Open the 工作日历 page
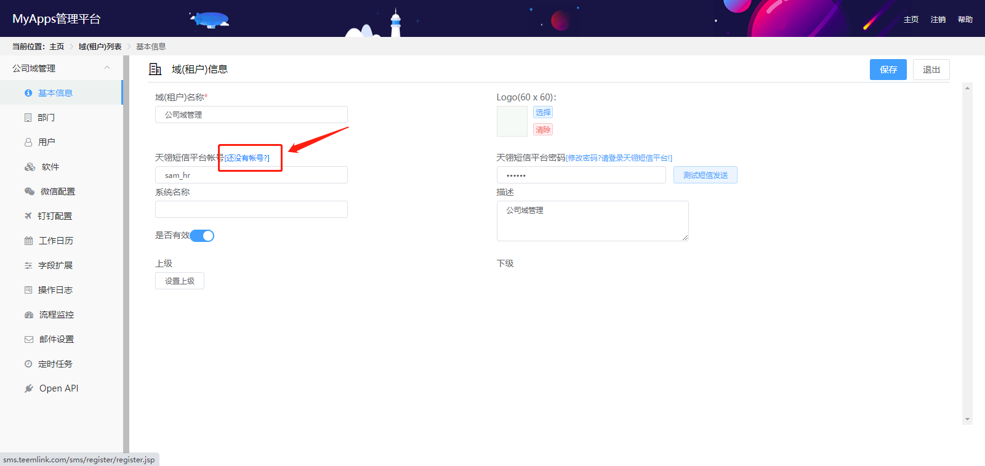985x466 pixels. [x=61, y=241]
